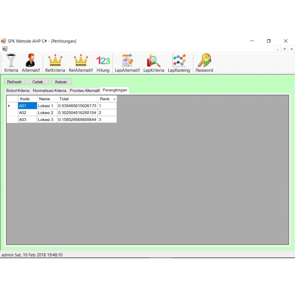Screen dimensions: 295x295
Task: Click the grid's top-left select-all corner
Action: click(12, 99)
